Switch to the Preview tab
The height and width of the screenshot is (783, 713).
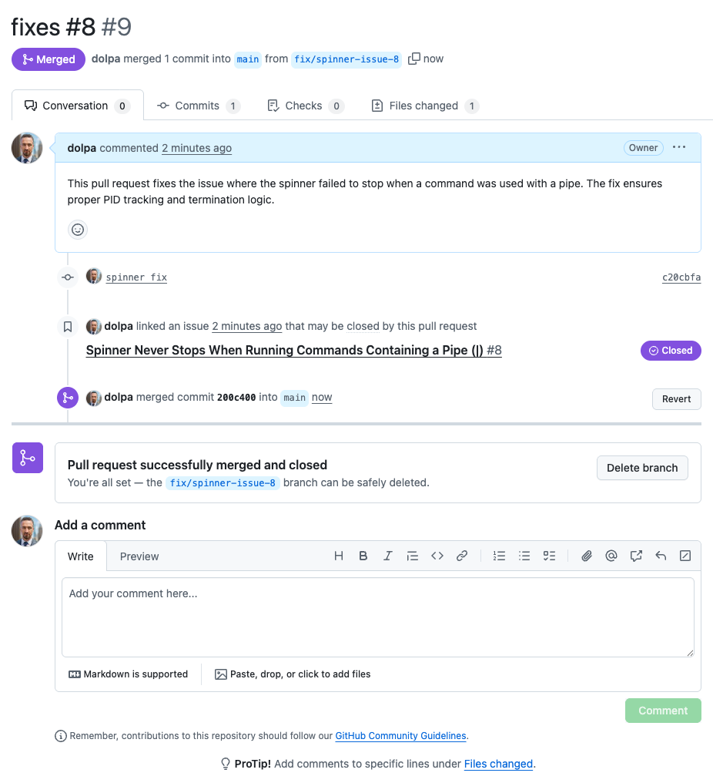139,556
